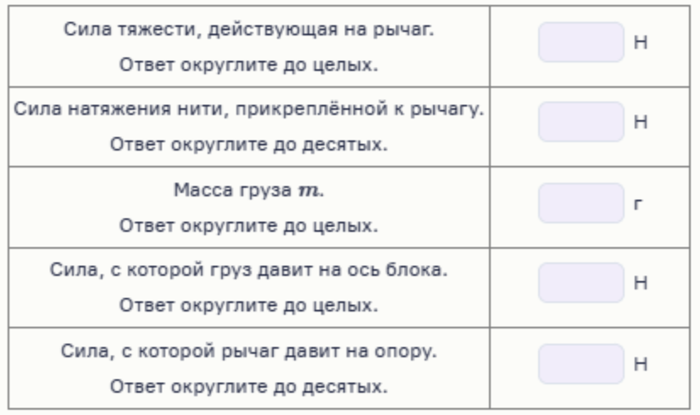Click the text "Сила, с которой рычаг давит на опору."
The width and height of the screenshot is (700, 415).
(x=251, y=350)
